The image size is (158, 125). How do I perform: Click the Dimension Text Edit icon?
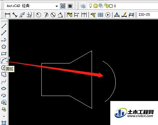click(x=124, y=15)
